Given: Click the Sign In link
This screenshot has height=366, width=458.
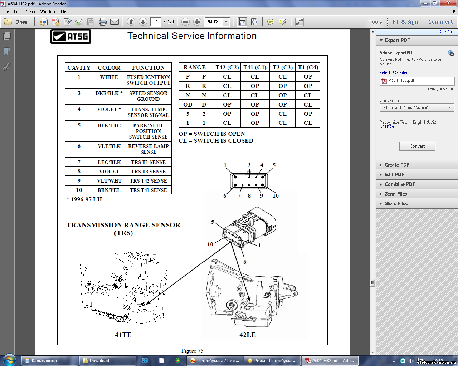Looking at the screenshot, I should click(445, 32).
